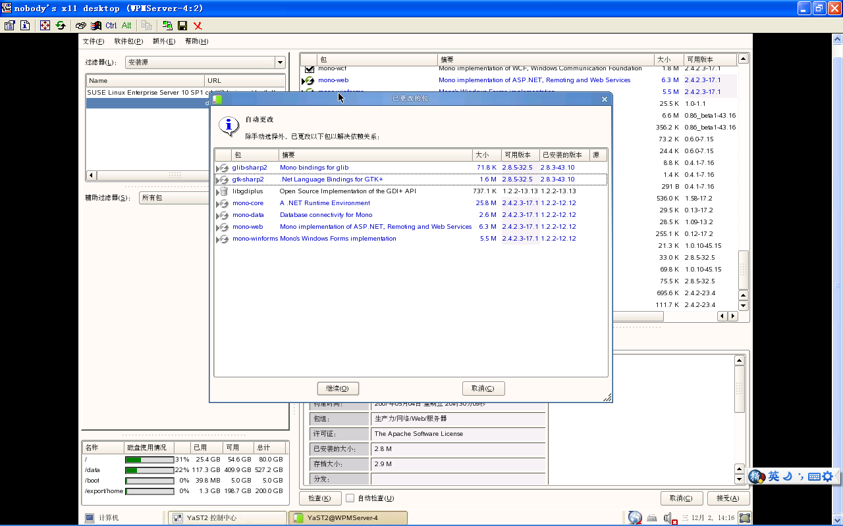Image resolution: width=843 pixels, height=526 pixels.
Task: Open the 文件(F) menu
Action: coord(93,41)
